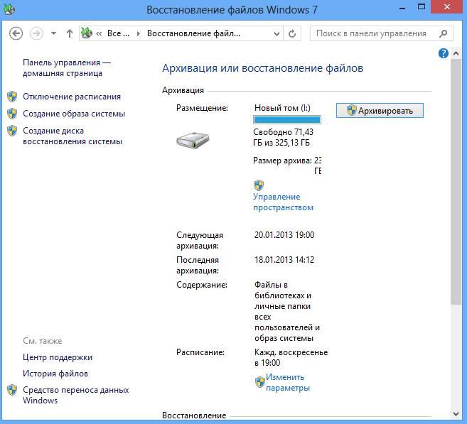Click shield icon beside 'Отключение расписания'

click(12, 97)
